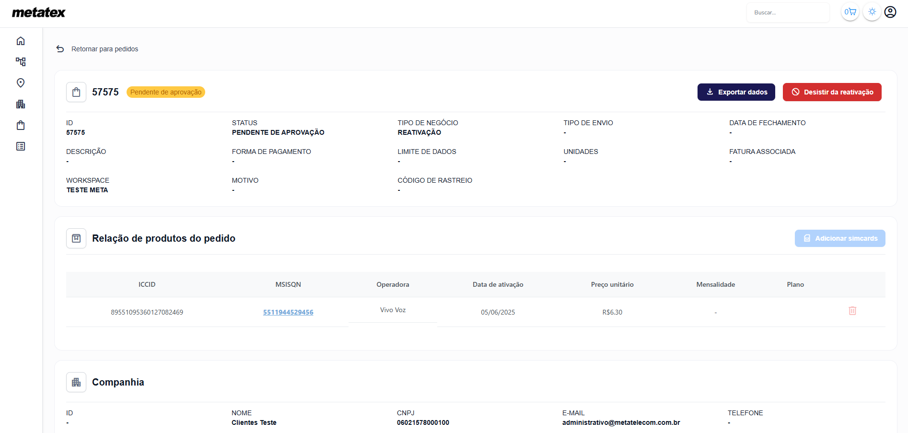Viewport: 908px width, 433px height.
Task: Click the Companhia section heading
Action: tap(118, 382)
